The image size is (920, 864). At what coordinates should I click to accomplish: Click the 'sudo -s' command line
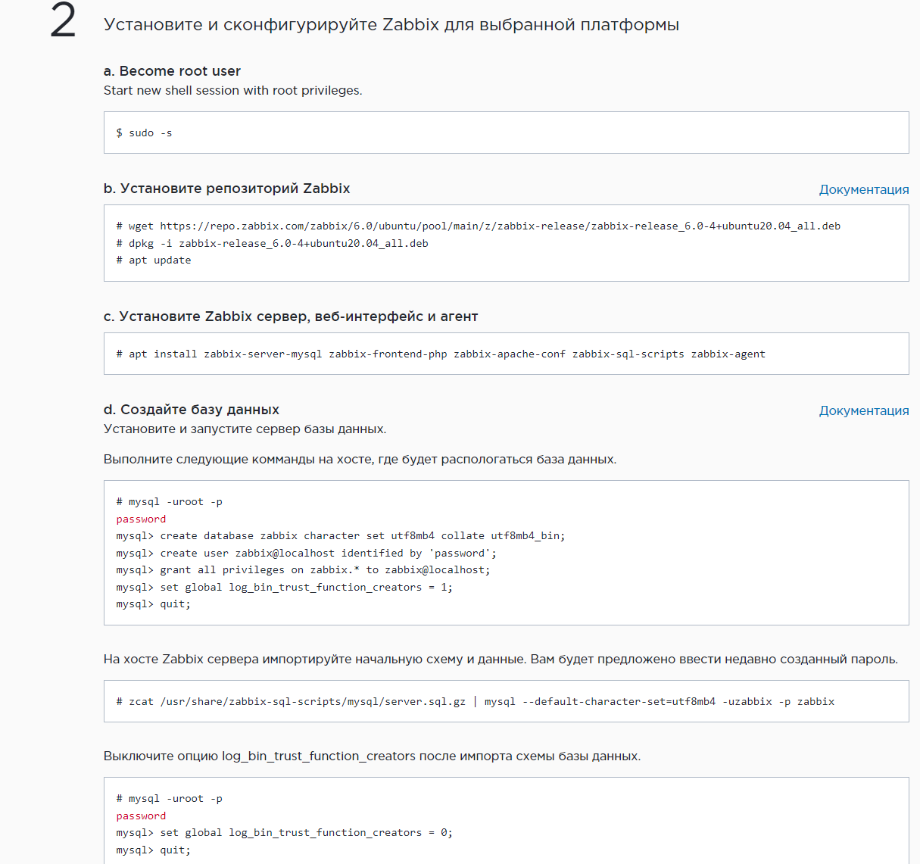[144, 133]
